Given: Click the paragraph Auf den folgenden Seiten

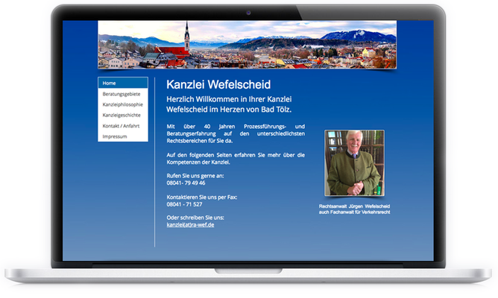Looking at the screenshot, I should tap(236, 159).
